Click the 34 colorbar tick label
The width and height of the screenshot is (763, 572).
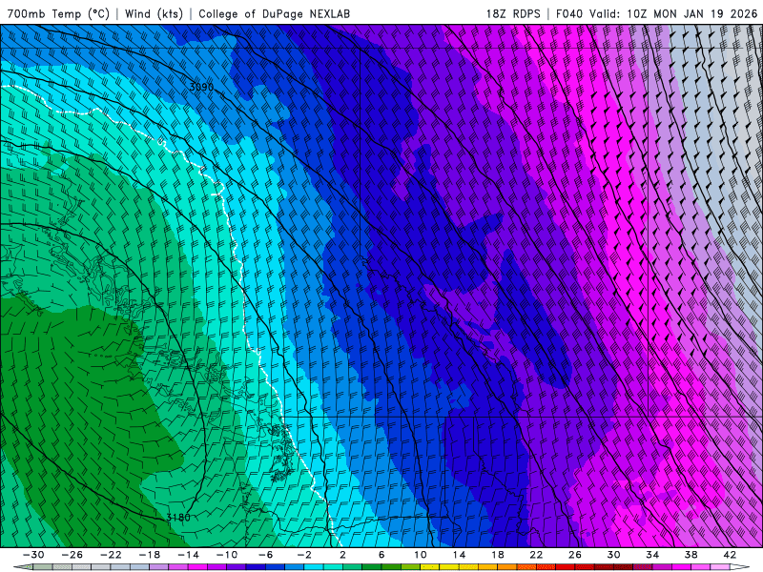(652, 555)
